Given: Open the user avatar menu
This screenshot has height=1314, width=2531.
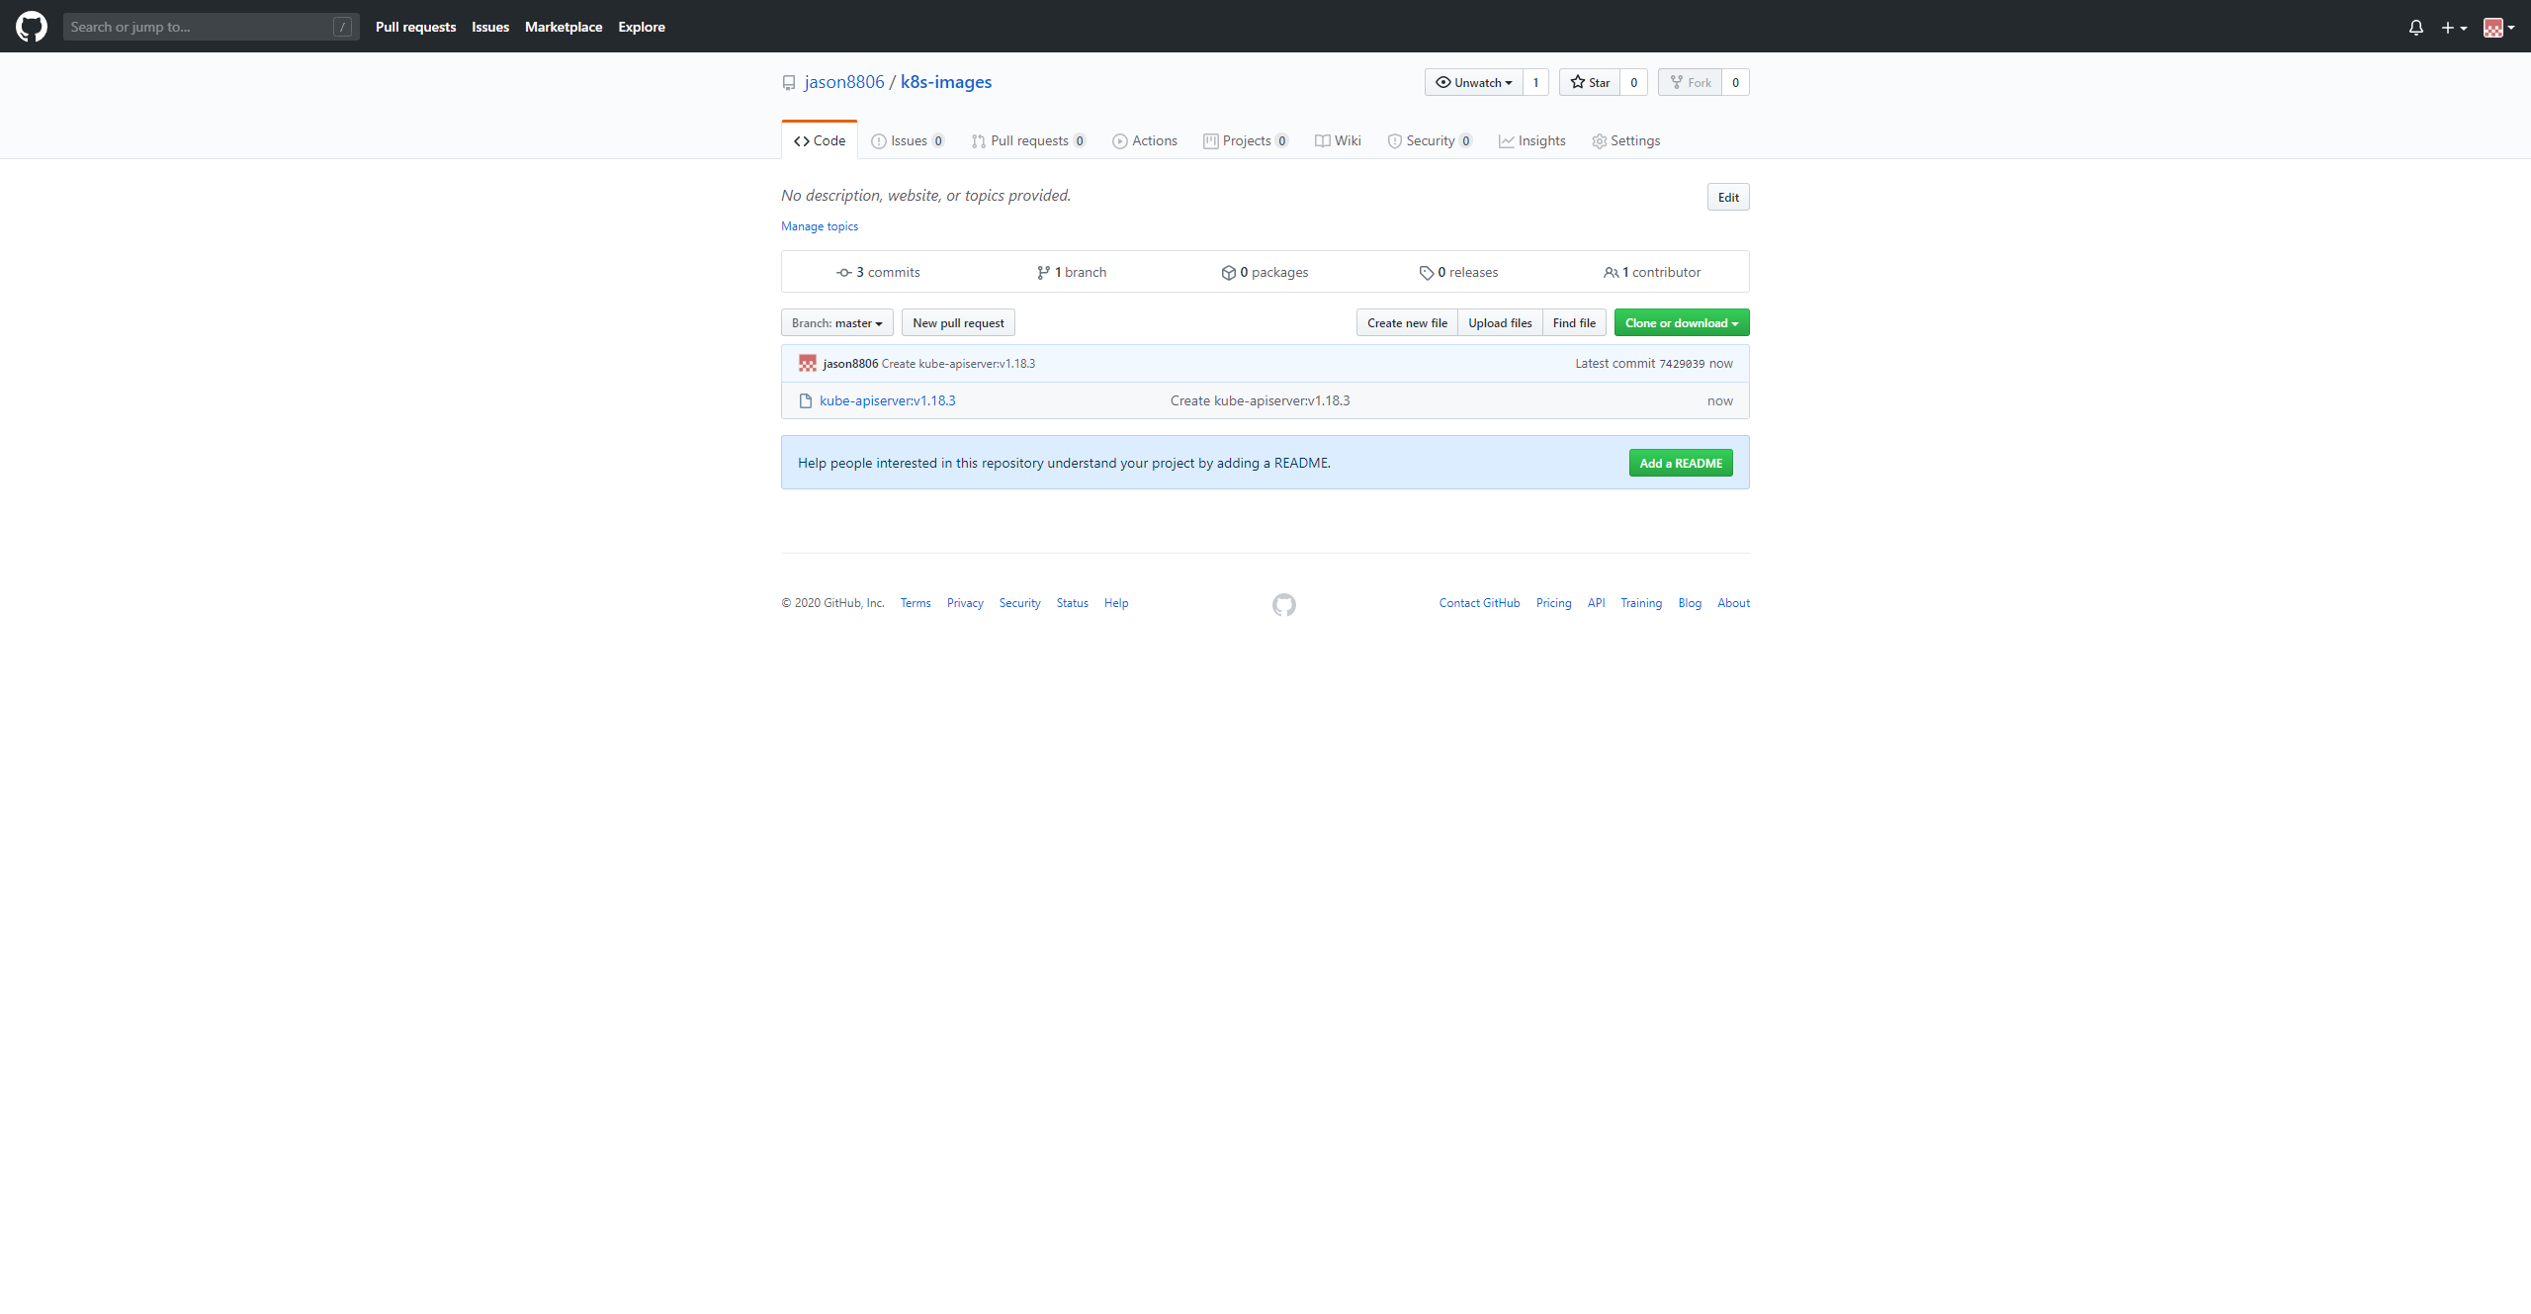Looking at the screenshot, I should pos(2498,28).
